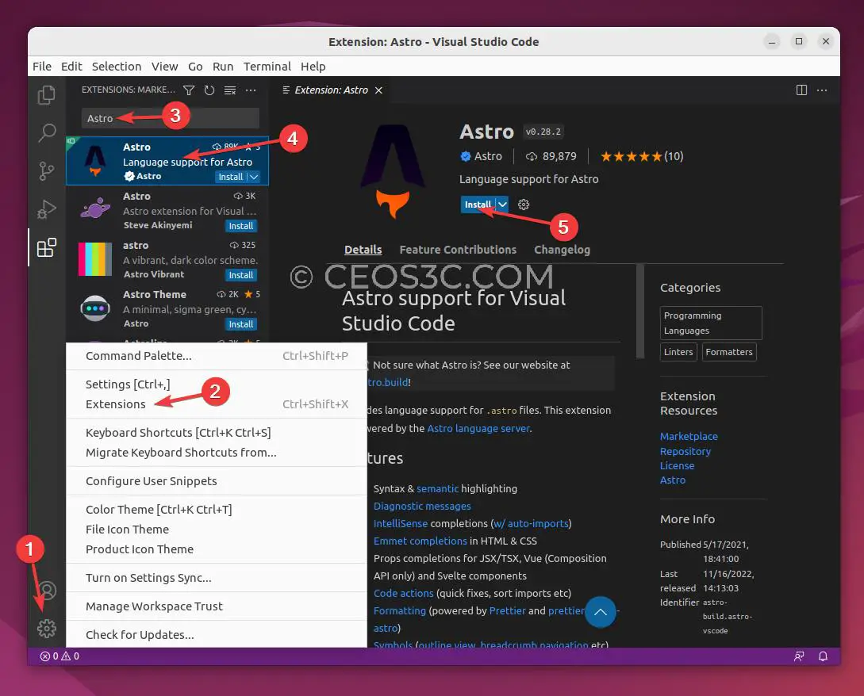
Task: Click the details page vertical scrollbar
Action: [x=639, y=311]
